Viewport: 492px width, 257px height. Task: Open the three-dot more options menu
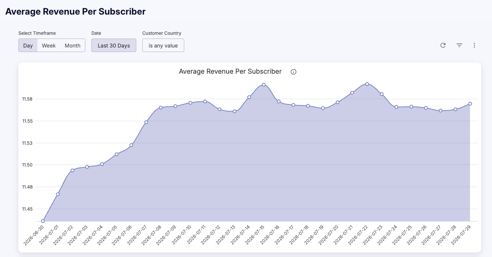pyautogui.click(x=474, y=45)
